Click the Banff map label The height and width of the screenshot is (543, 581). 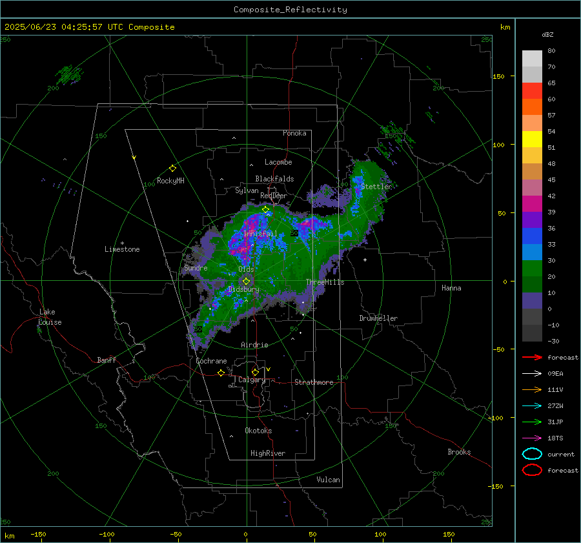[x=107, y=360]
